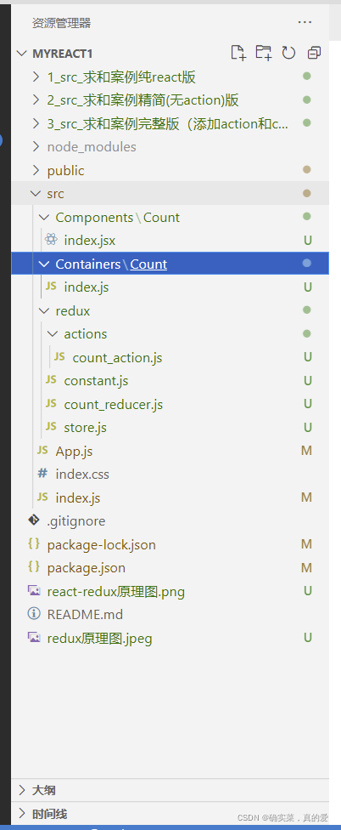Click the New Folder icon
341x830 pixels.
(264, 53)
